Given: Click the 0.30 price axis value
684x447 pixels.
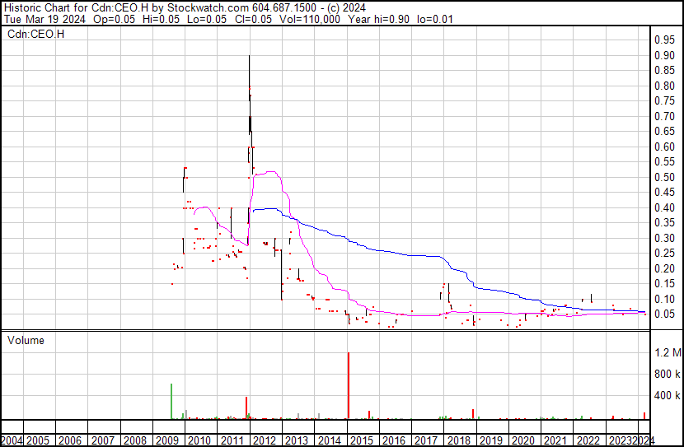Looking at the screenshot, I should pos(665,238).
